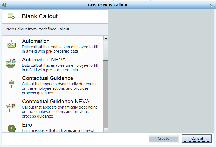
Task: Select the Error callout title
Action: (28, 125)
